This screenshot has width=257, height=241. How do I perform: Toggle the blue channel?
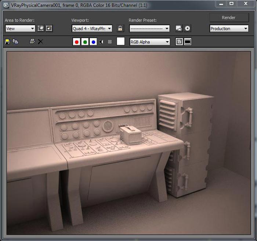[93, 42]
